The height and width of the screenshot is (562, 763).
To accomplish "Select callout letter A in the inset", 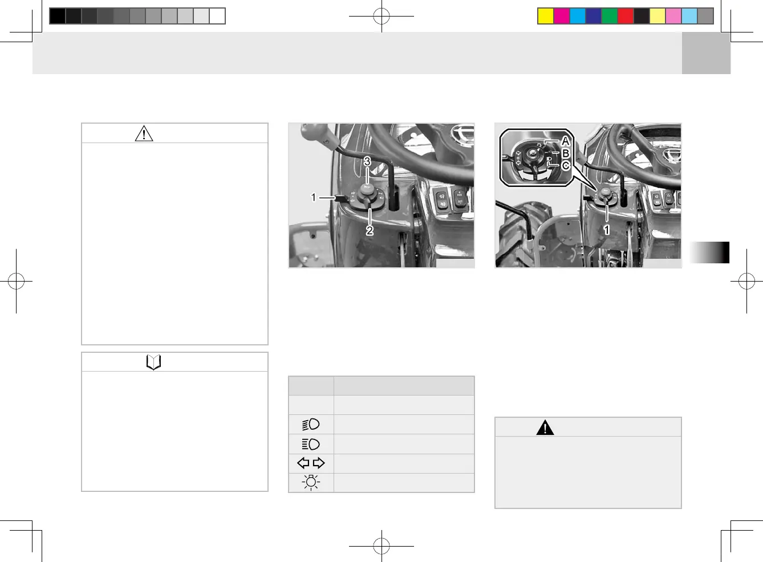I will click(x=565, y=141).
